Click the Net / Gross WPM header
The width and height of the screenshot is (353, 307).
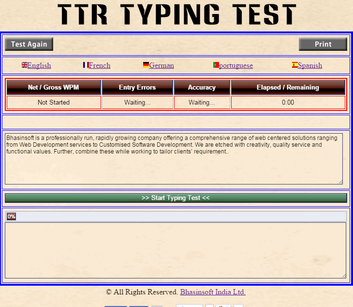(54, 88)
